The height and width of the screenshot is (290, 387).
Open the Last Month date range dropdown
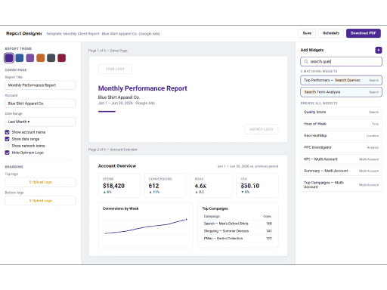(x=40, y=122)
